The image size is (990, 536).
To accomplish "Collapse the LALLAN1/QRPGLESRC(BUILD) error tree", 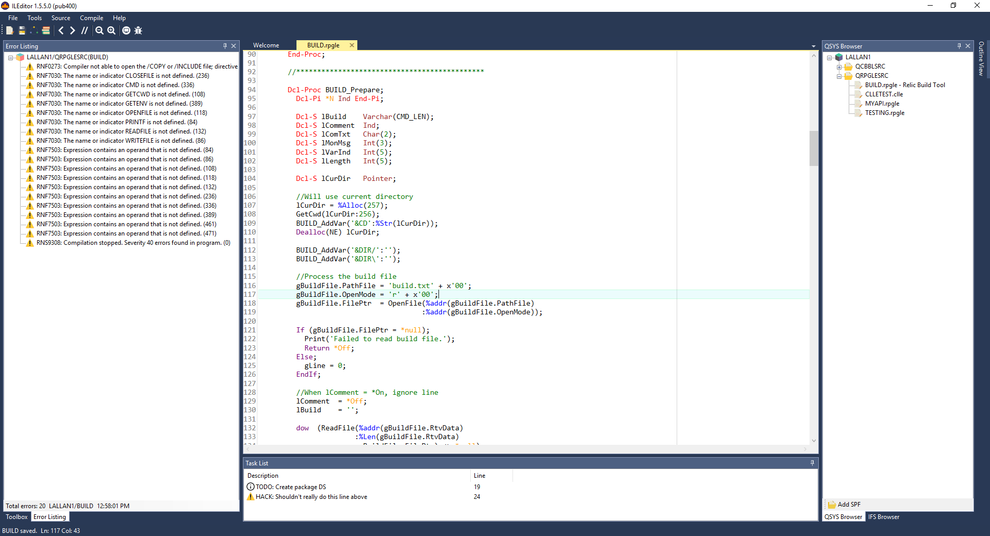I will pos(10,58).
